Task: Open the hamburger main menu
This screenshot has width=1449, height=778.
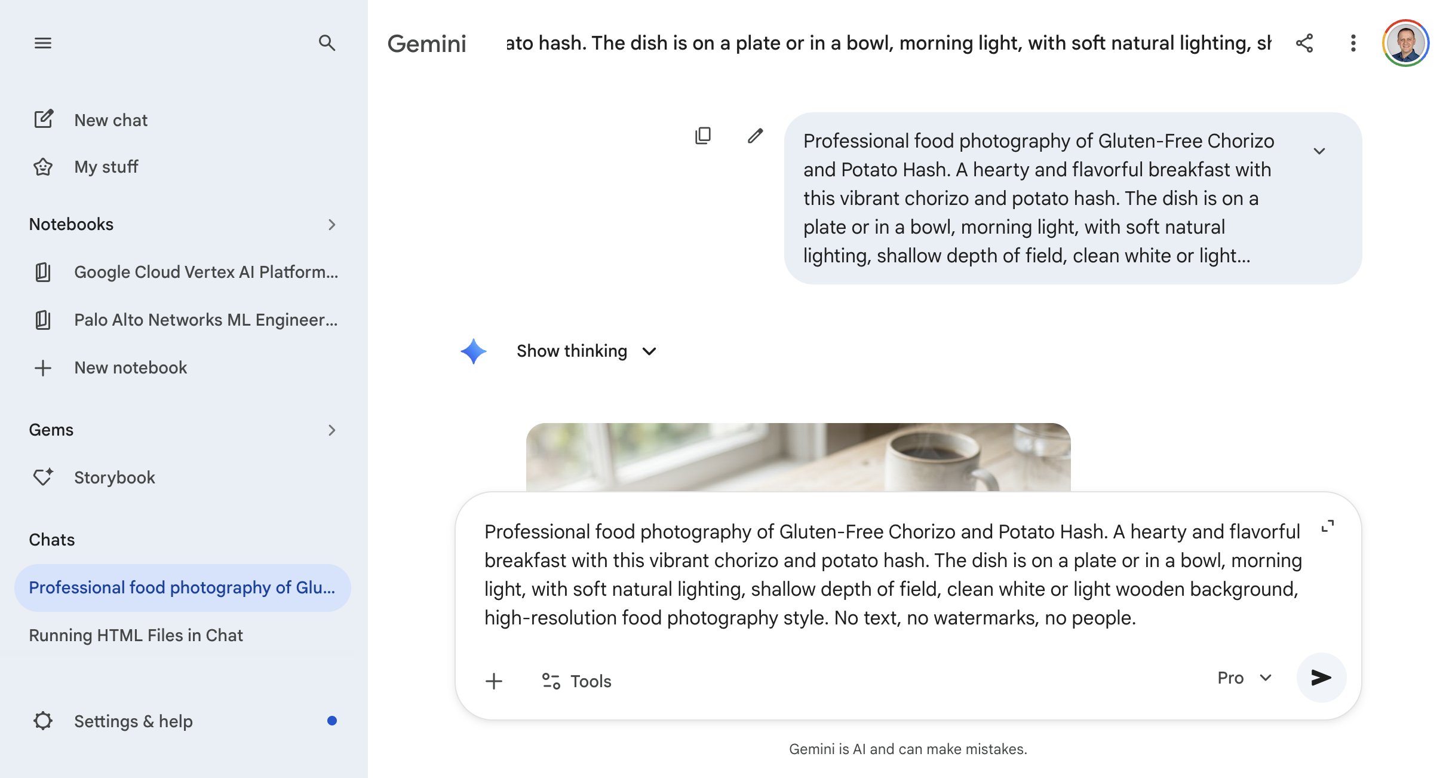Action: click(43, 43)
